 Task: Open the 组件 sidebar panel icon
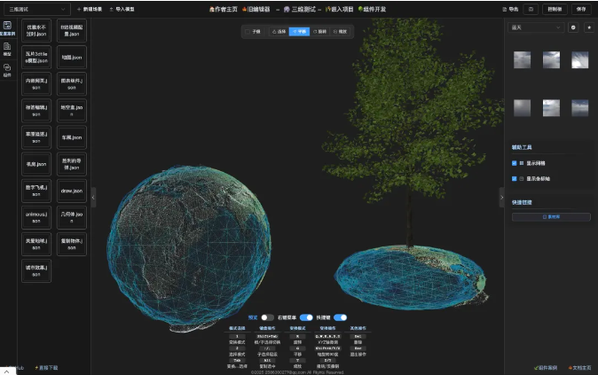(7, 68)
